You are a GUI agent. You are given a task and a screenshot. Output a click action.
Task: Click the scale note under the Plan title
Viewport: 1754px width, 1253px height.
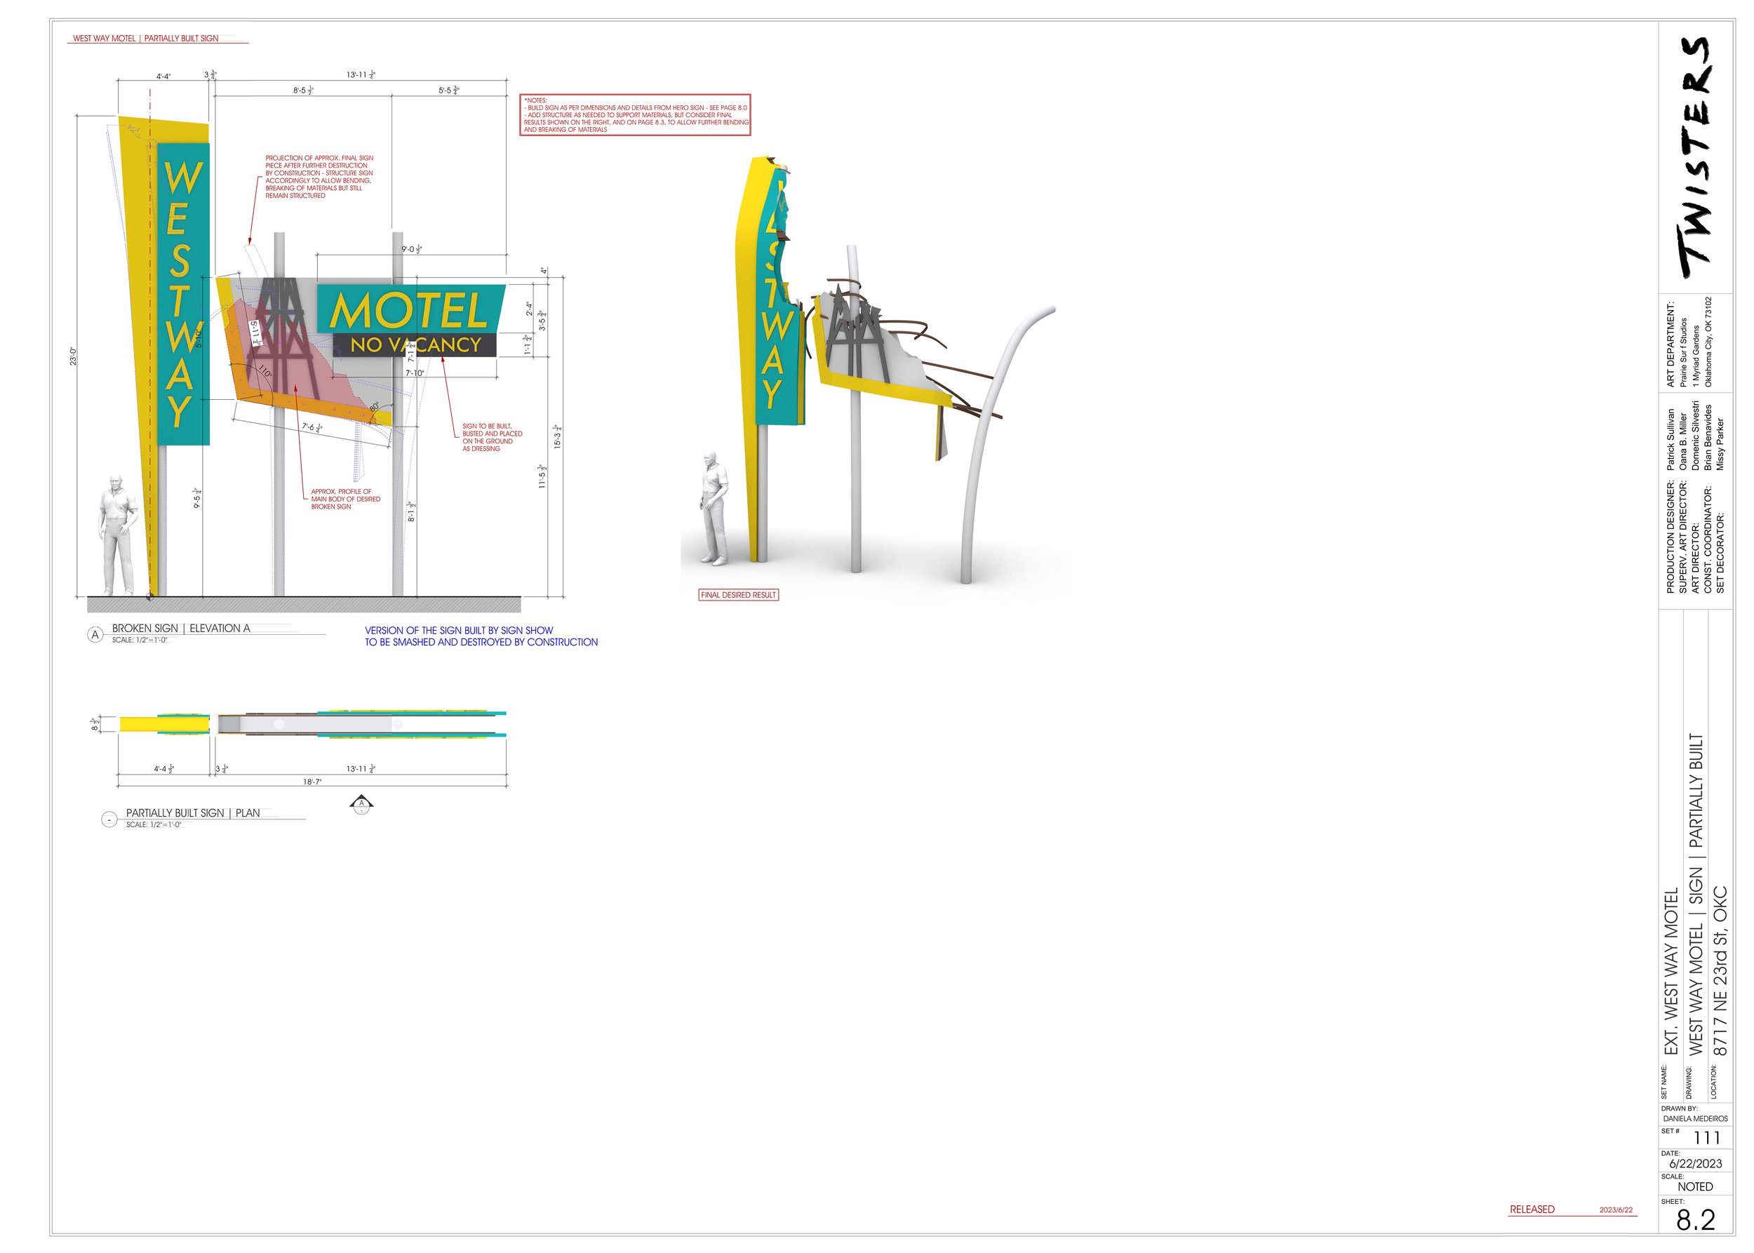(154, 825)
